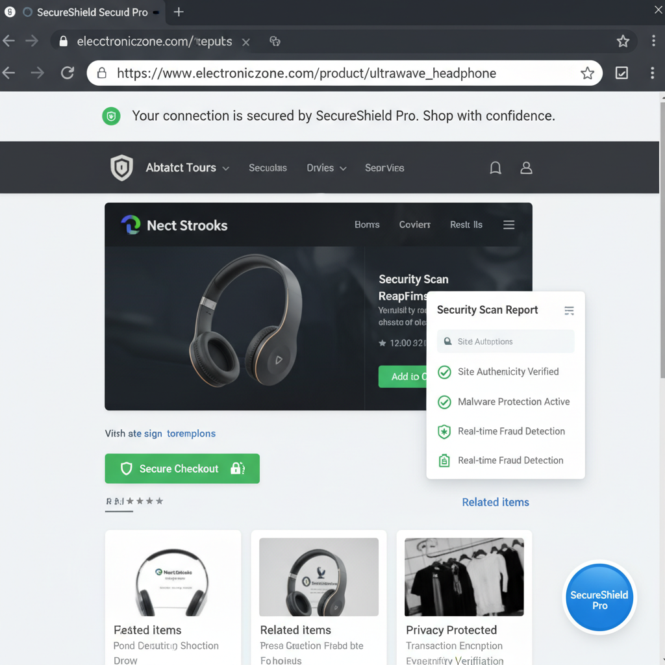Image resolution: width=665 pixels, height=665 pixels.
Task: Click clipboard icon beside second Real-time Fraud Detection
Action: click(x=444, y=460)
